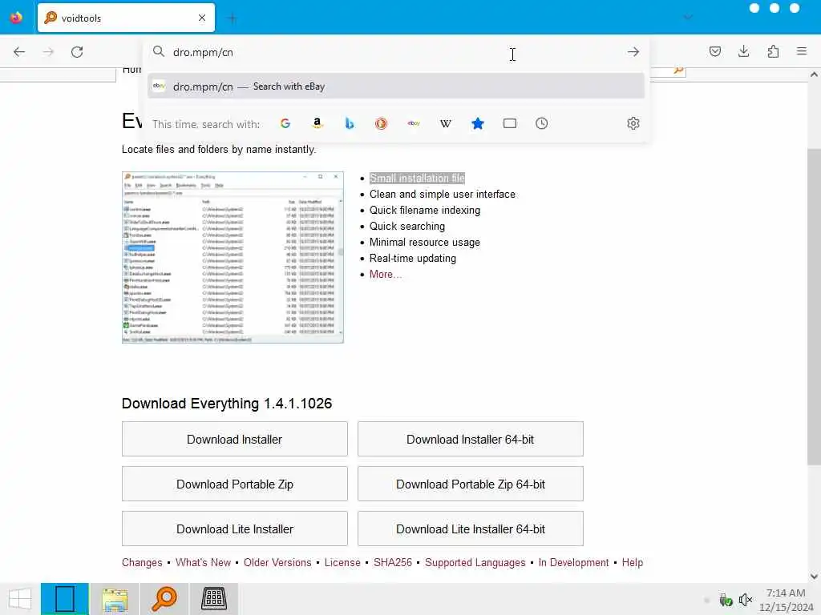Search this time with Google
Screen dimensions: 821x615
click(285, 123)
